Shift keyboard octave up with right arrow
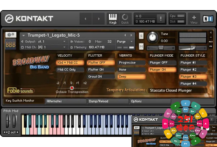The width and height of the screenshot is (217, 147). [x=17, y=132]
